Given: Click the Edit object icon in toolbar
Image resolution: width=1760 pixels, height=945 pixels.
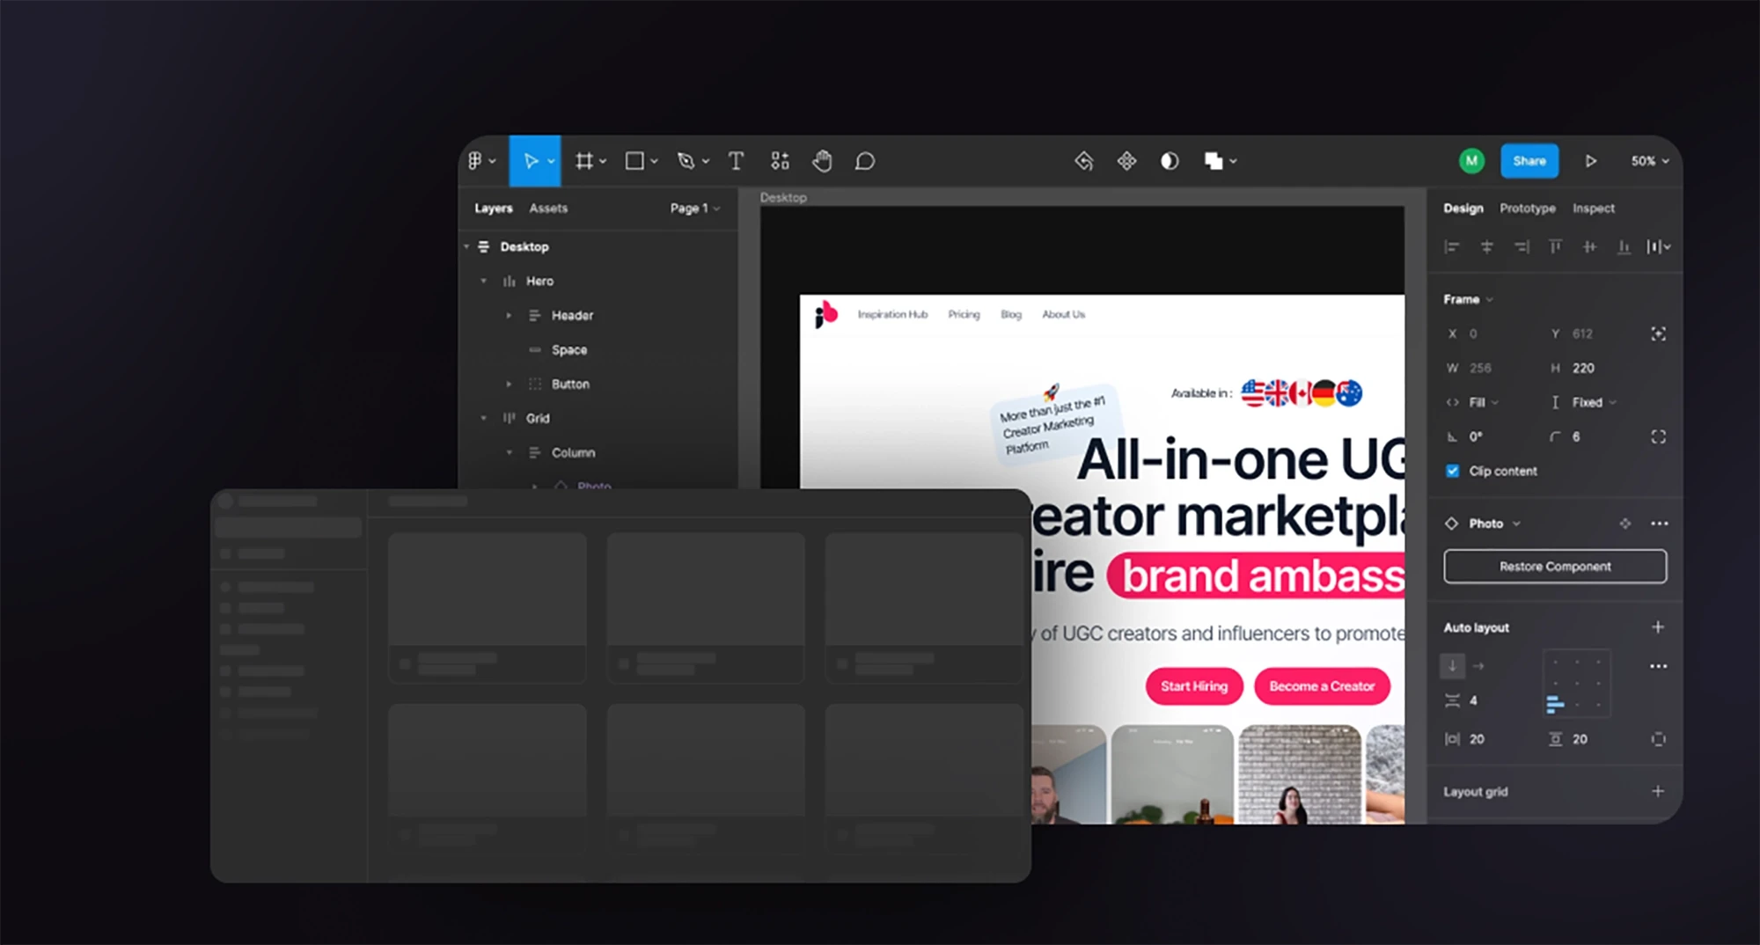Looking at the screenshot, I should point(1084,161).
